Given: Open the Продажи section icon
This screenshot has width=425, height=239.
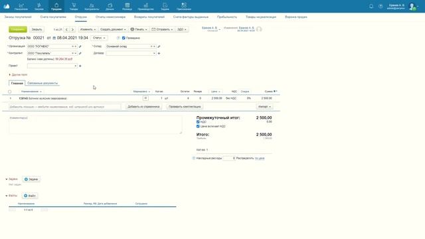Looking at the screenshot, I should (56, 6).
